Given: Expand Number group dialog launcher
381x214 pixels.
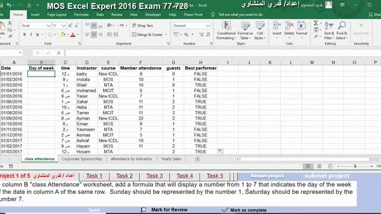Looking at the screenshot, I should point(211,43).
